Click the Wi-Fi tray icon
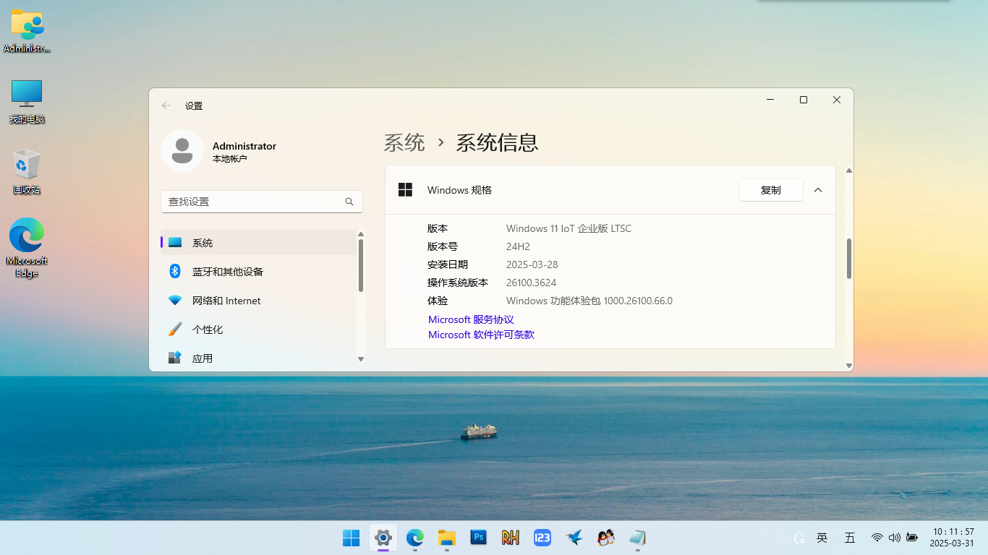The image size is (988, 555). [x=877, y=538]
